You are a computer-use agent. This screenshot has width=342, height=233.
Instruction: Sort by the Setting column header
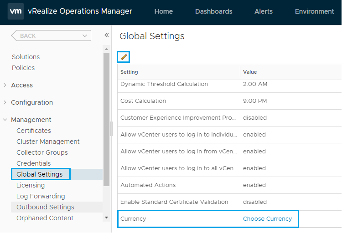(x=129, y=72)
